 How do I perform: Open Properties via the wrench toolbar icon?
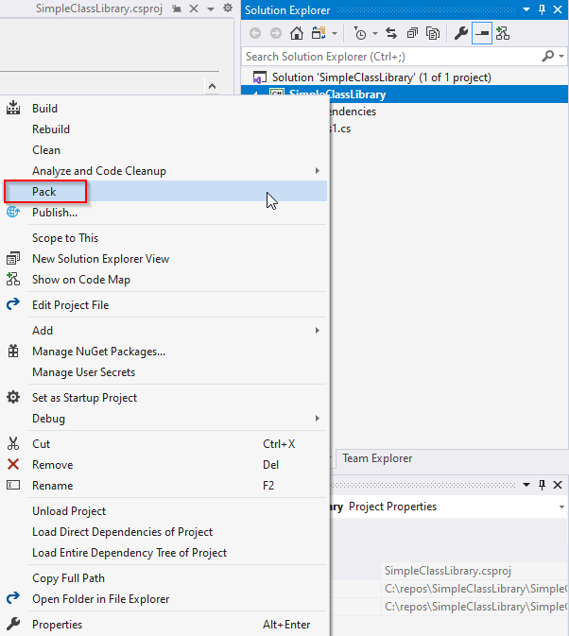pyautogui.click(x=461, y=33)
